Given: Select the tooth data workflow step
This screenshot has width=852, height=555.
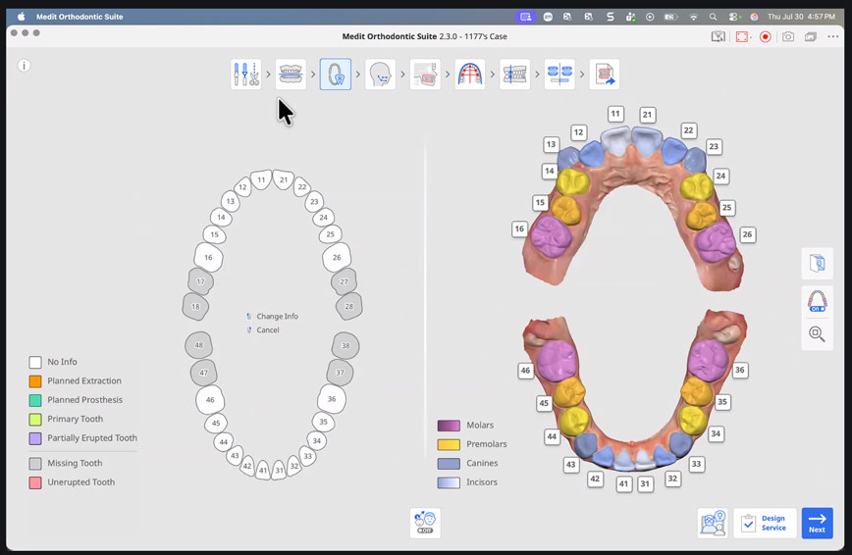Looking at the screenshot, I should pos(336,74).
